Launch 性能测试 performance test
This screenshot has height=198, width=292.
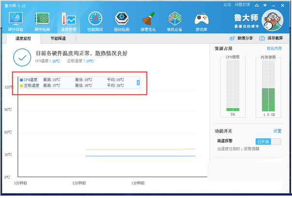click(95, 22)
